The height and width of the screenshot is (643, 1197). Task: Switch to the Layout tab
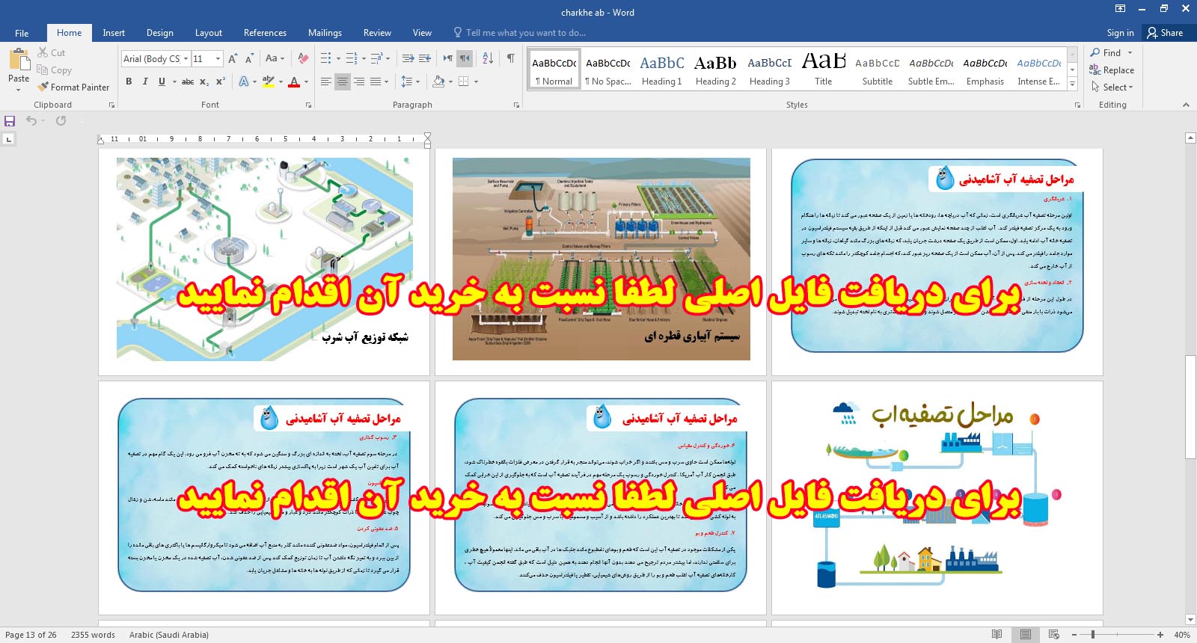(208, 33)
